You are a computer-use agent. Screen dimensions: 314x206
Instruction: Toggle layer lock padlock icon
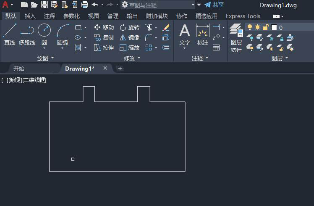[265, 27]
